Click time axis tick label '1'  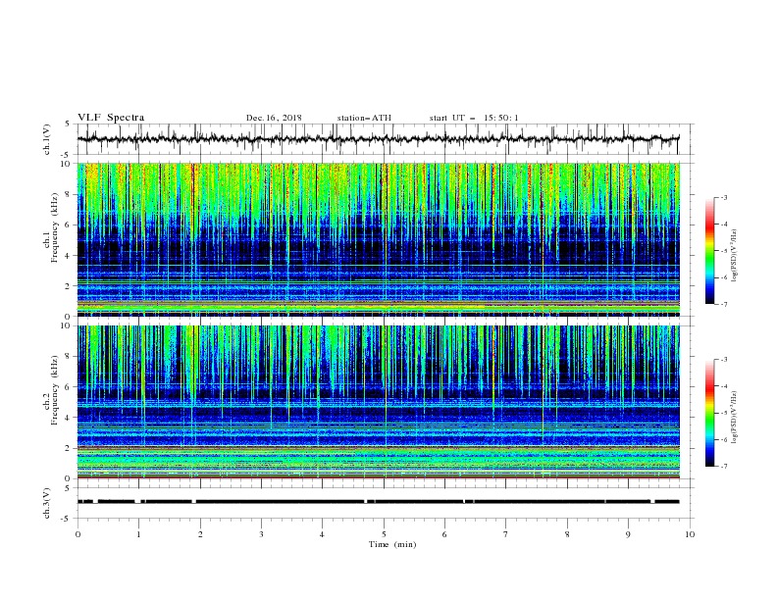tap(138, 534)
